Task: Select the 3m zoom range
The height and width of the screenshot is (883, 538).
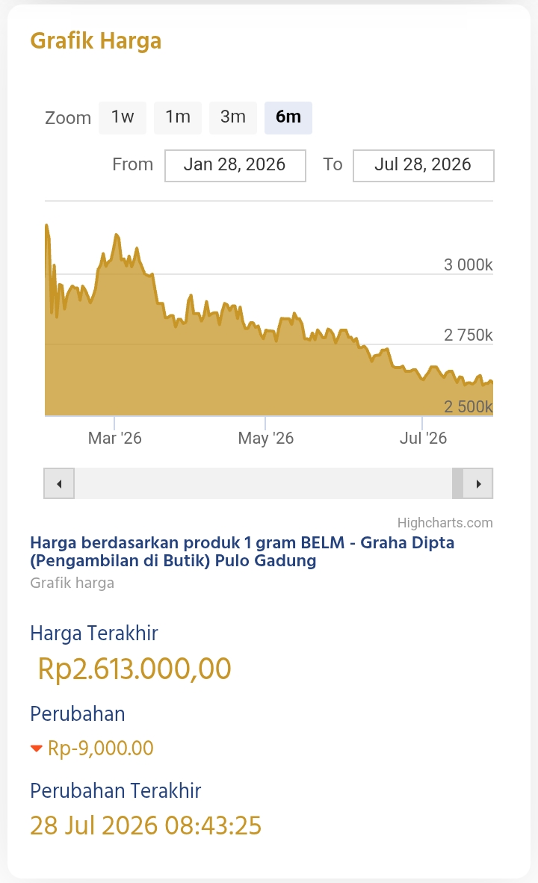Action: (x=232, y=118)
